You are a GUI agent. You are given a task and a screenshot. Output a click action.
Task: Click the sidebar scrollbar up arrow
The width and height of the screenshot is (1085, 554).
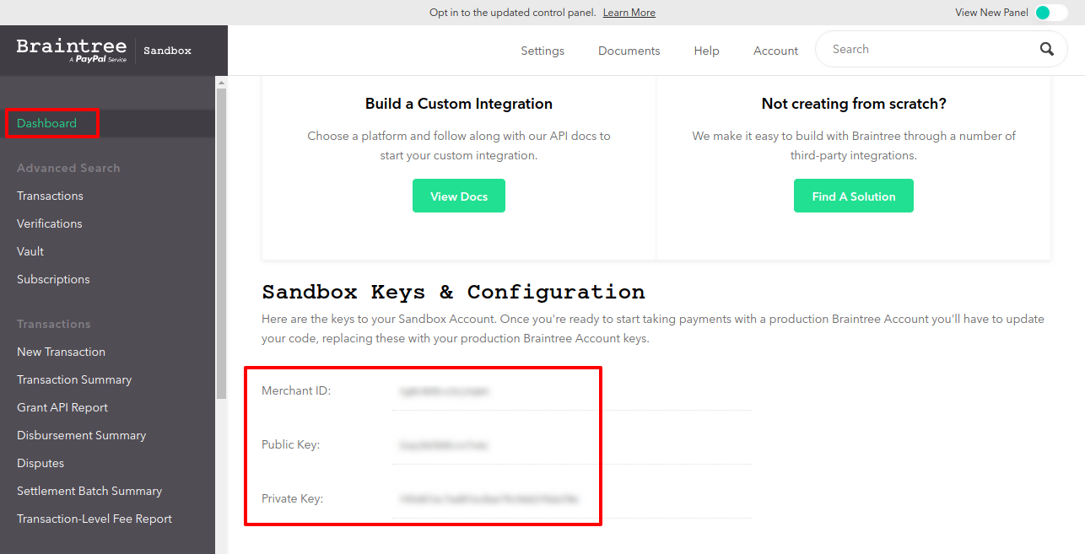click(x=222, y=82)
